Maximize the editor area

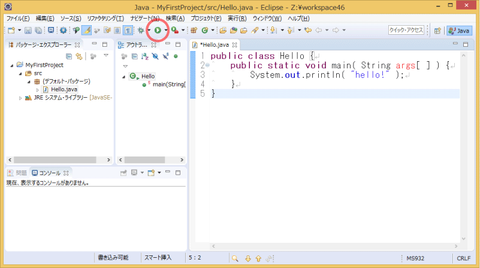pyautogui.click(x=466, y=44)
